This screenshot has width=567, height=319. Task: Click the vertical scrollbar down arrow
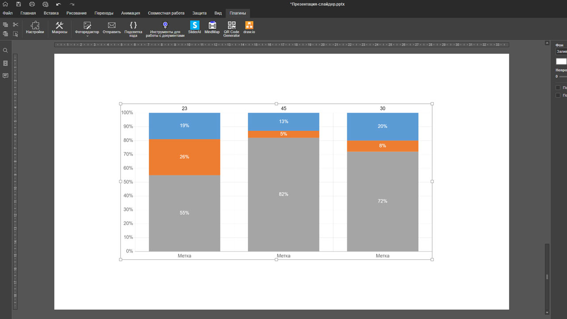tap(547, 313)
